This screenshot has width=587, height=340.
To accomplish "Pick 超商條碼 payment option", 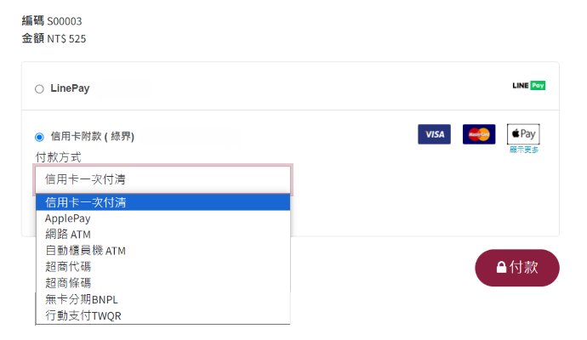I will [162, 283].
